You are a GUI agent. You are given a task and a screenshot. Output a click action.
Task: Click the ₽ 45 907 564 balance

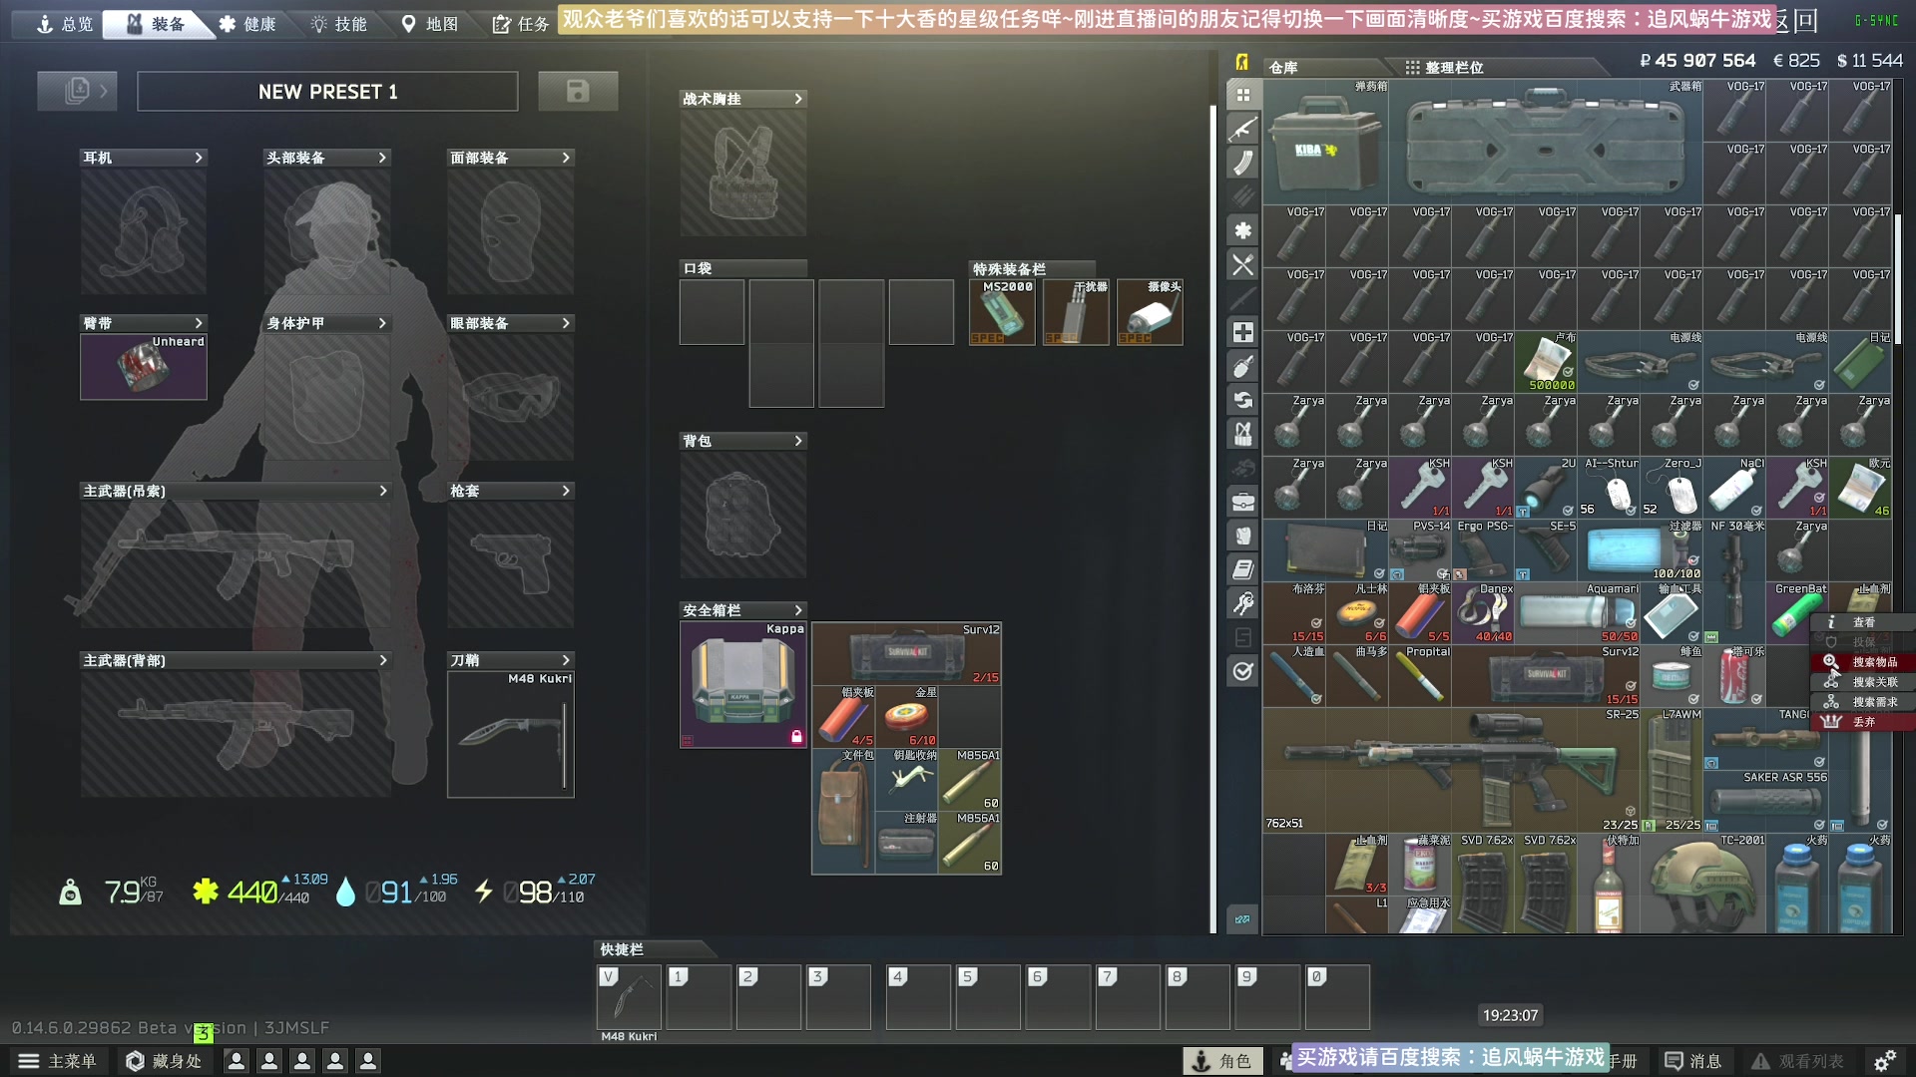1697,61
